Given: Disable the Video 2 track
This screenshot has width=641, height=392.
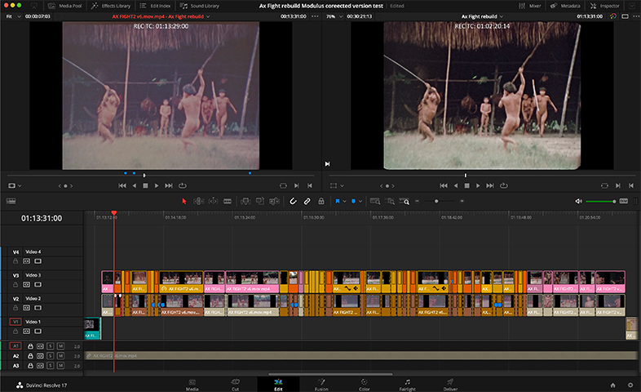Looking at the screenshot, I should (38, 308).
